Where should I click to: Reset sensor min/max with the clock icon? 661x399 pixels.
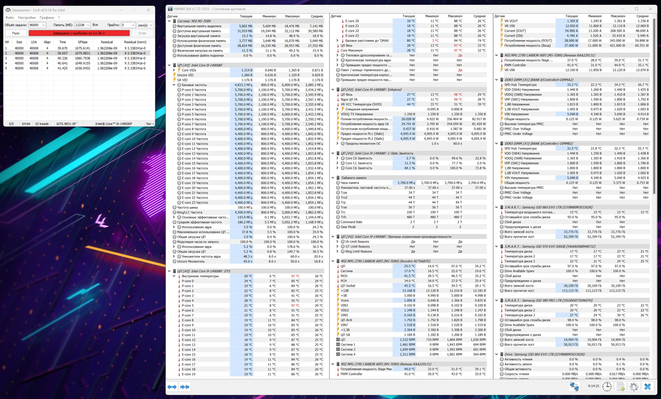click(607, 387)
